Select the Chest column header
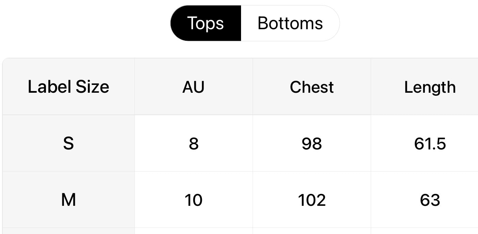 [x=312, y=87]
